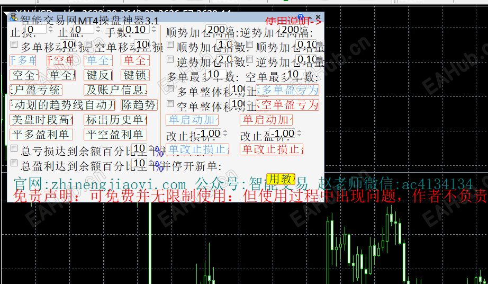Image resolution: width=488 pixels, height=284 pixels.
Task: Click the 空单最多单数 10 field
Action: point(296,74)
